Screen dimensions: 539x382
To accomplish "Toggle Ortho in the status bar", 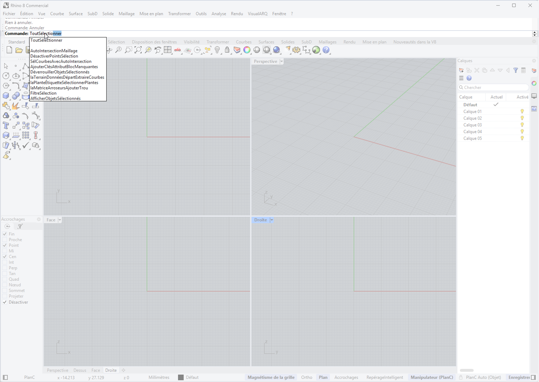I will 307,377.
